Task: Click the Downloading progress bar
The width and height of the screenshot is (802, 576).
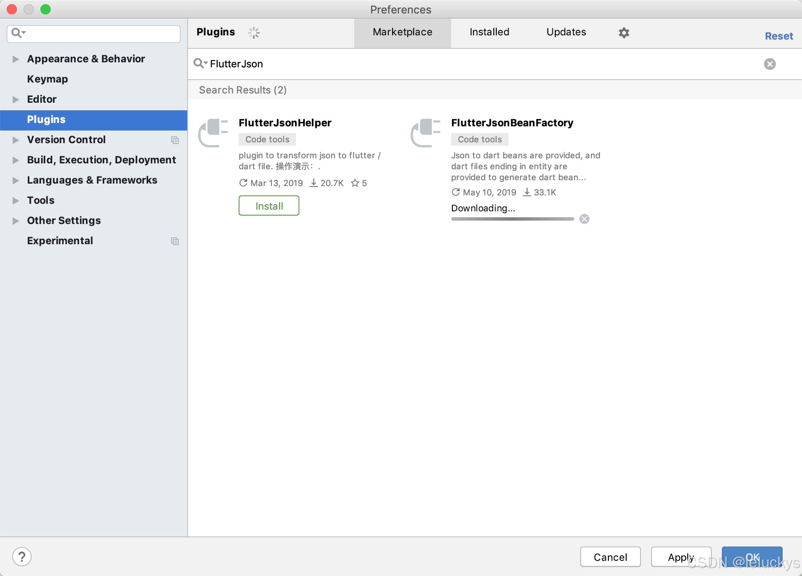Action: (513, 219)
